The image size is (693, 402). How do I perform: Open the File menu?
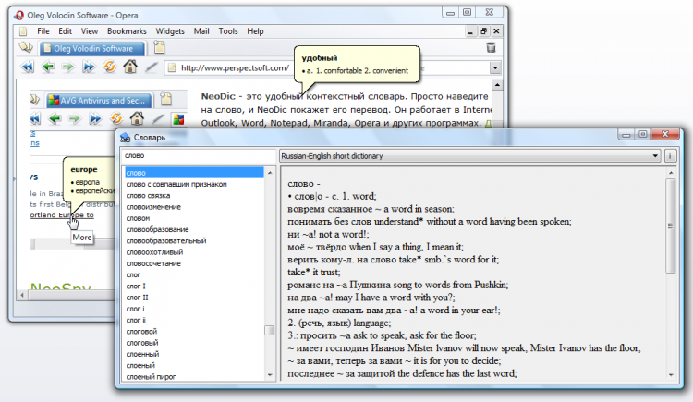click(x=43, y=31)
